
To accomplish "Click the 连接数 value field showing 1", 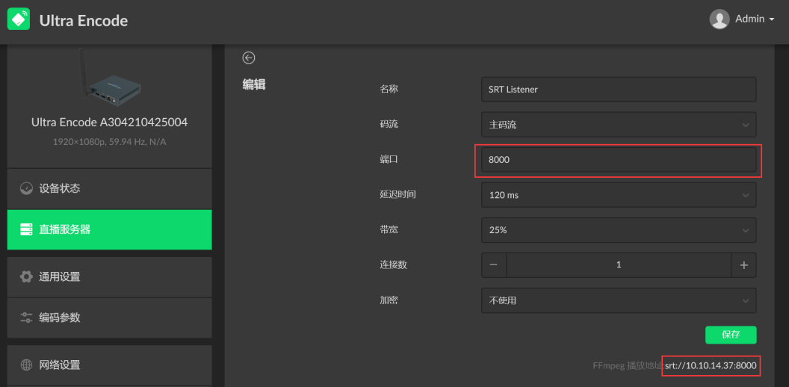I will coord(619,265).
